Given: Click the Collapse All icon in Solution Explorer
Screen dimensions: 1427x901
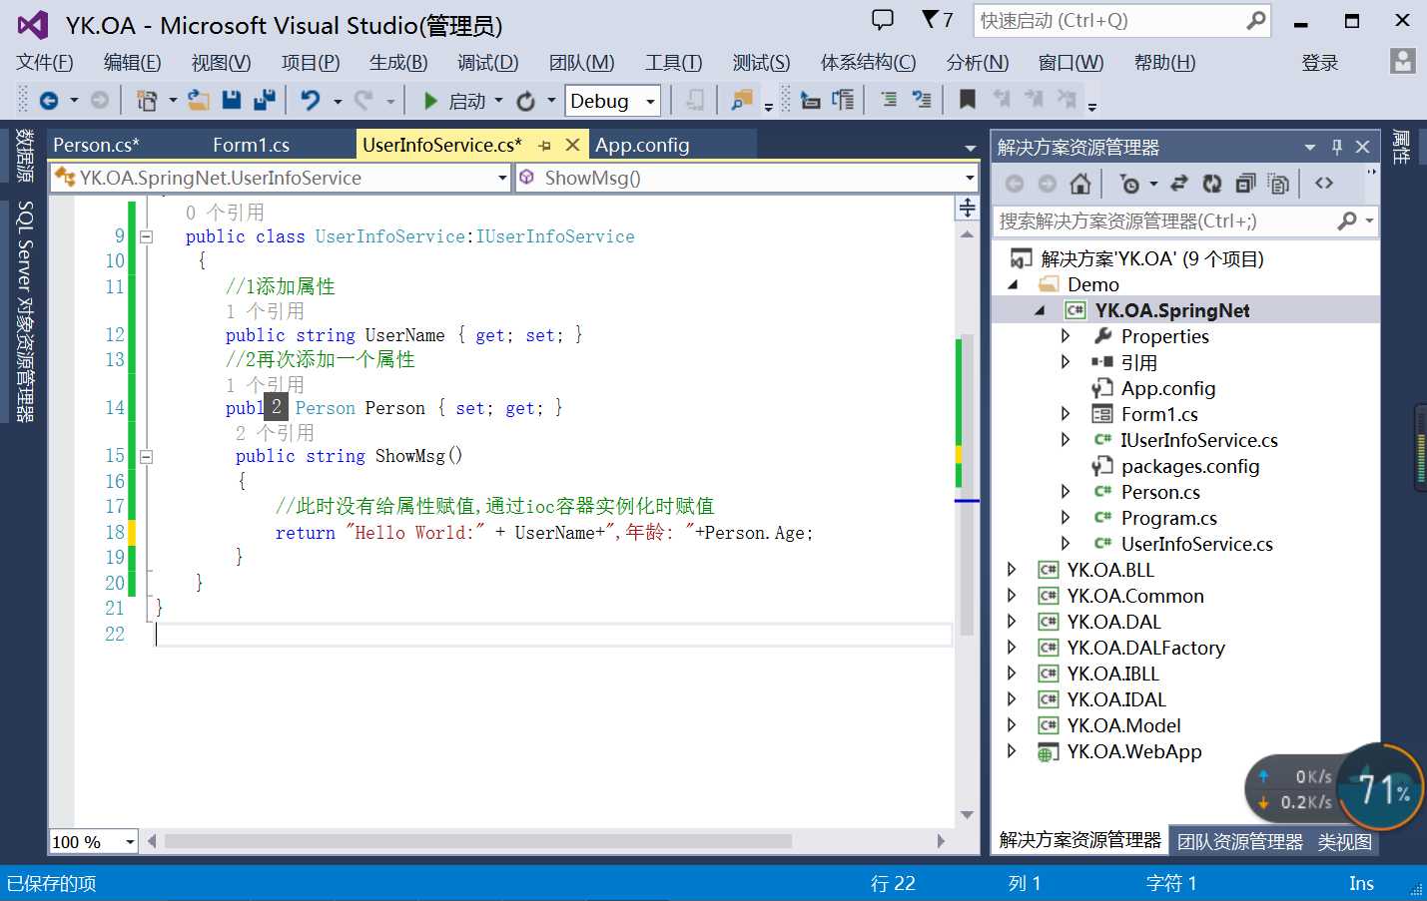Looking at the screenshot, I should click(x=1245, y=184).
